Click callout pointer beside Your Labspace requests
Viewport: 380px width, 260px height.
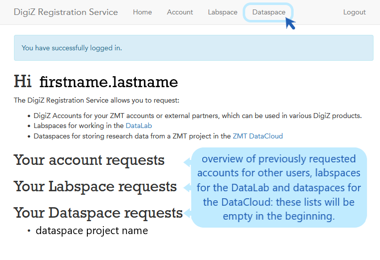[188, 188]
